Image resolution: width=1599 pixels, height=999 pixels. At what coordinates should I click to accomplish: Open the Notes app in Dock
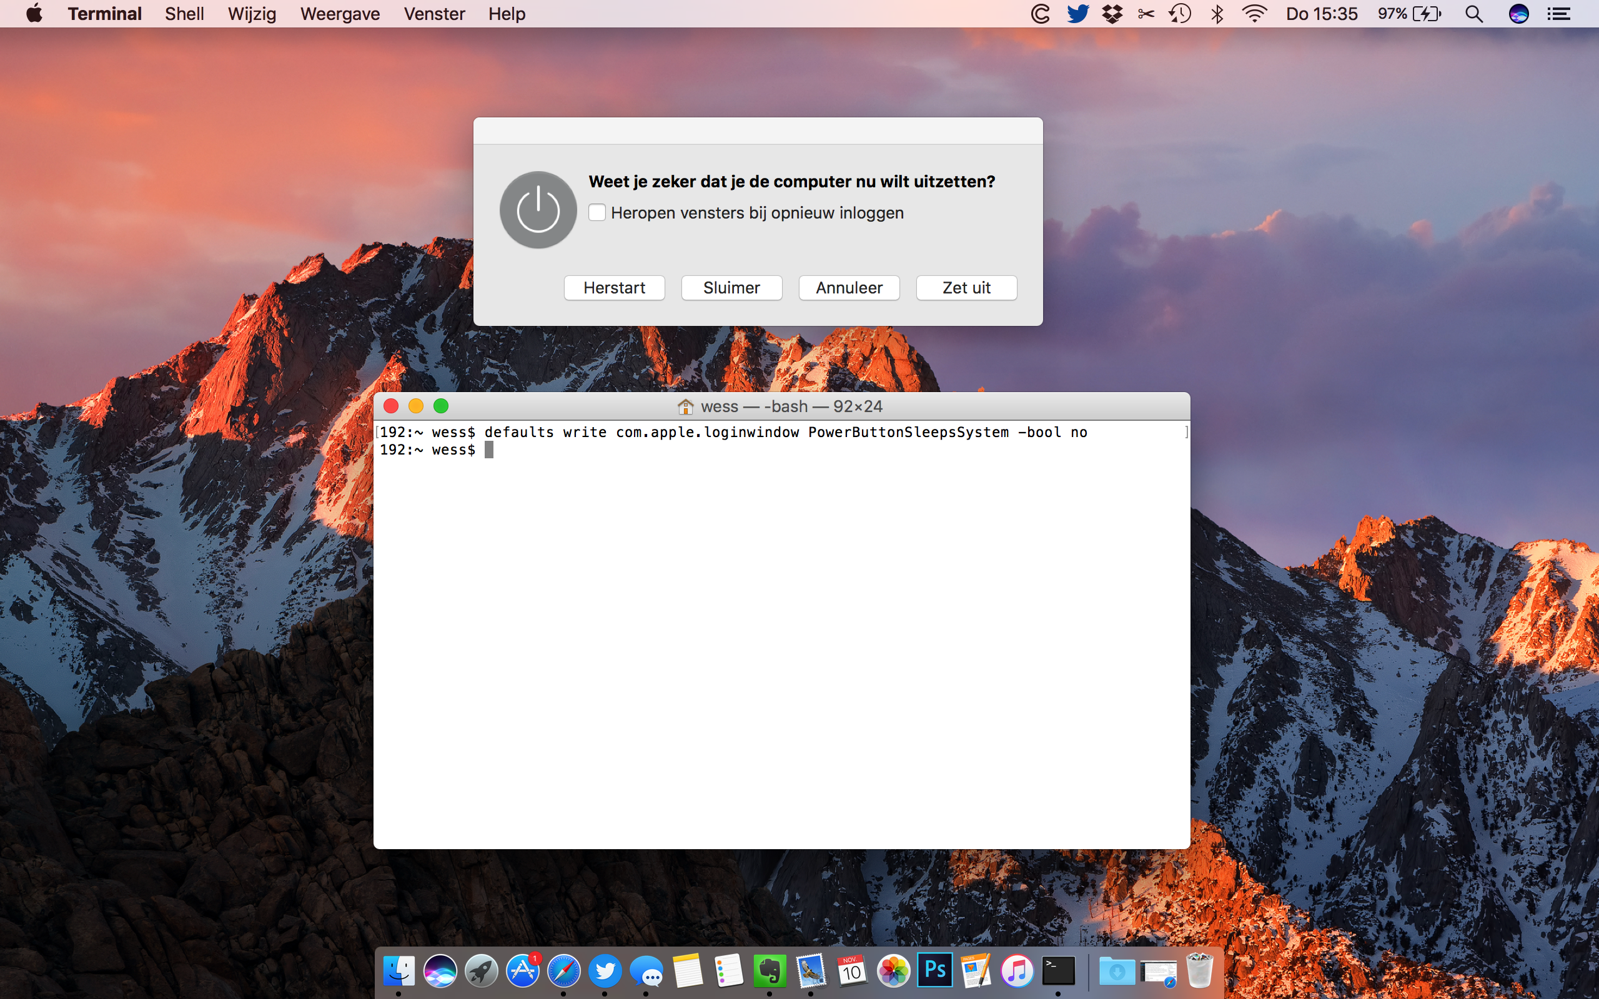click(687, 972)
